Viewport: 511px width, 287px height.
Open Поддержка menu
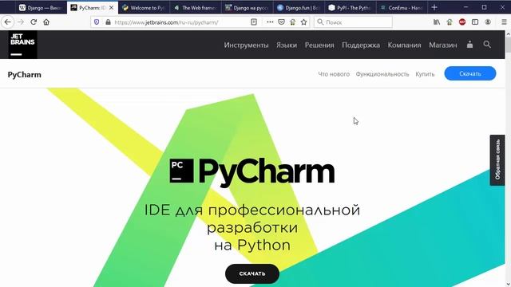(361, 45)
